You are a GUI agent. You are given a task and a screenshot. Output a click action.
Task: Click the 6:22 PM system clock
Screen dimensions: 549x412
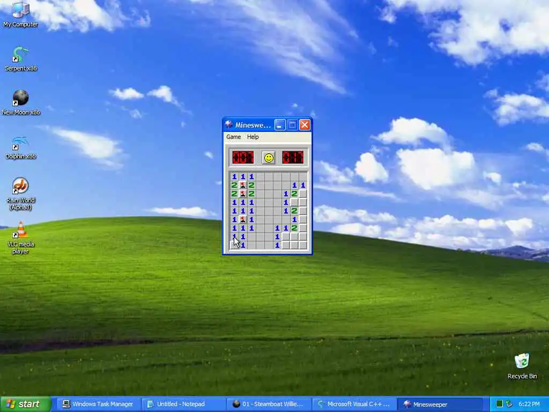coord(529,404)
